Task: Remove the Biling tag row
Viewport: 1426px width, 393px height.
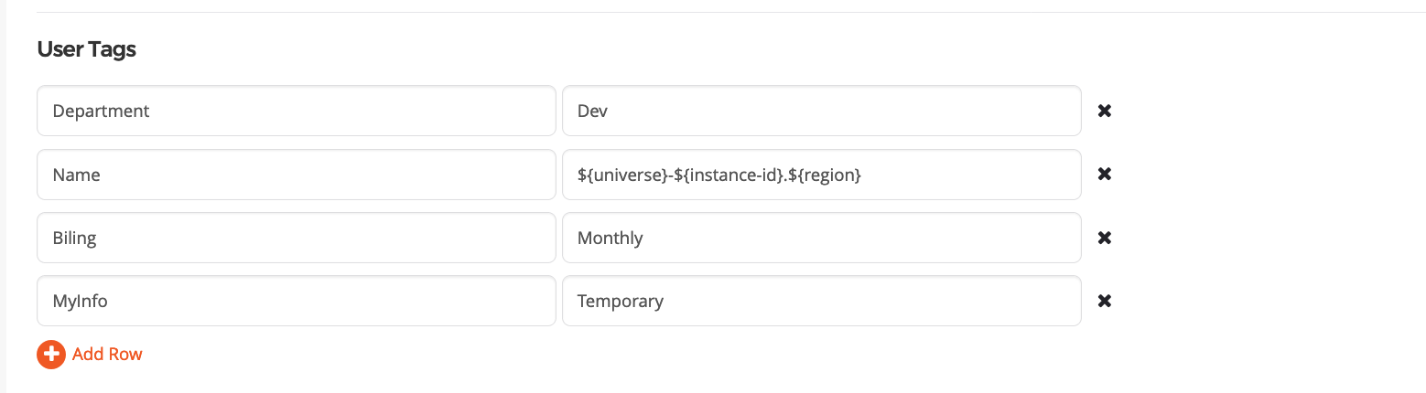Action: [x=1105, y=238]
